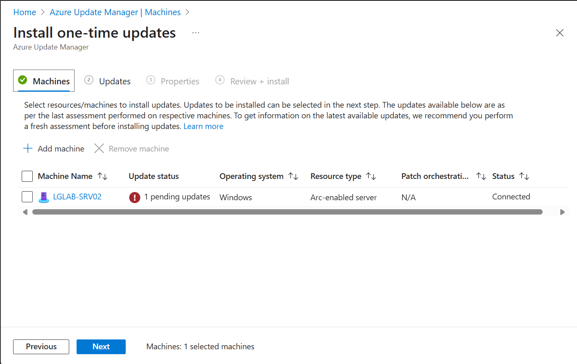This screenshot has width=577, height=364.
Task: Click the step 2 number circle
Action: pyautogui.click(x=89, y=80)
